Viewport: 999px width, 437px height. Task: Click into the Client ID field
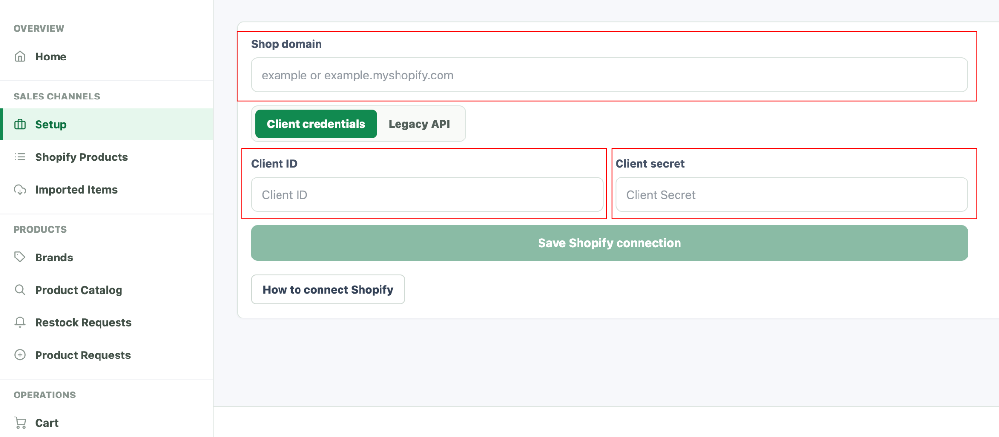coord(427,194)
